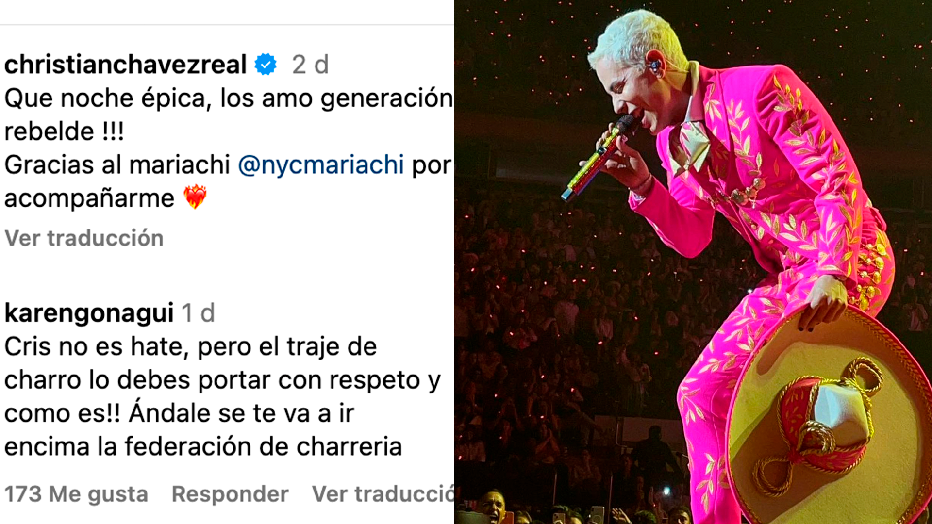Image resolution: width=932 pixels, height=524 pixels.
Task: Click the 'acompañarme' text line
Action: point(89,198)
